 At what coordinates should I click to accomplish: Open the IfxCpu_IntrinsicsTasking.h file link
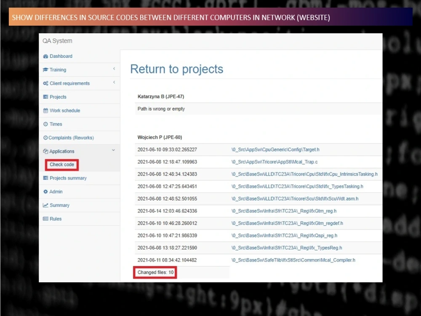pos(304,174)
